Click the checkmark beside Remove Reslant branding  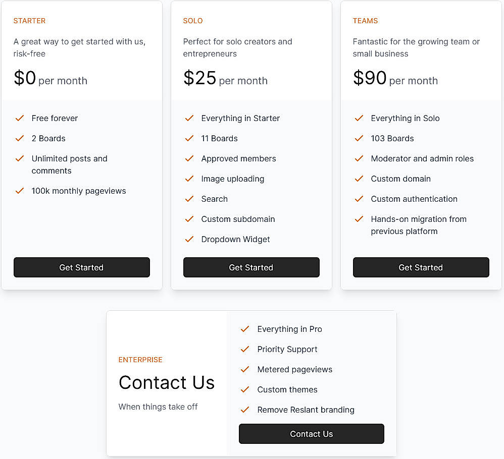[x=245, y=410]
